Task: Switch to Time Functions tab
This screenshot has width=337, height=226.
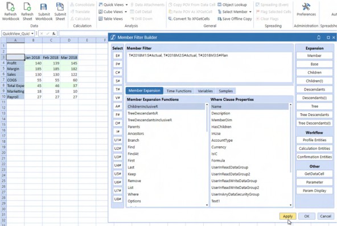Action: coord(179,91)
